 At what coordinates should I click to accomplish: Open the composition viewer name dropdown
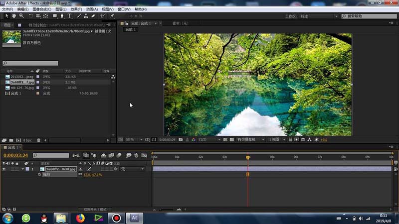point(156,23)
